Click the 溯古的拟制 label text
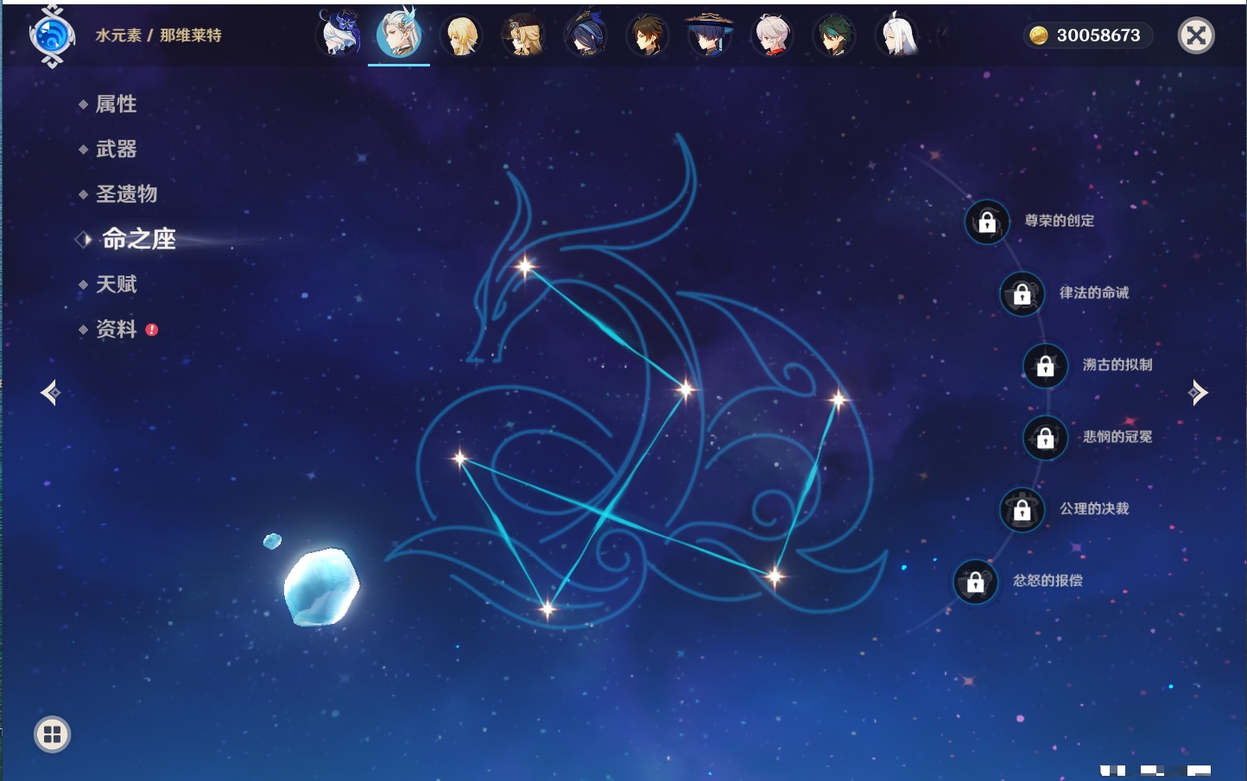Viewport: 1247px width, 781px height. tap(1117, 365)
